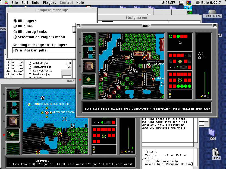226x169 pixels.
Task: Click the Trash icon on desktop
Action: (216, 153)
